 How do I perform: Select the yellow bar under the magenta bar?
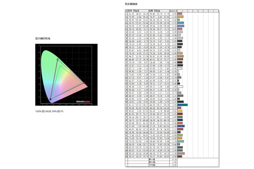click(x=179, y=111)
